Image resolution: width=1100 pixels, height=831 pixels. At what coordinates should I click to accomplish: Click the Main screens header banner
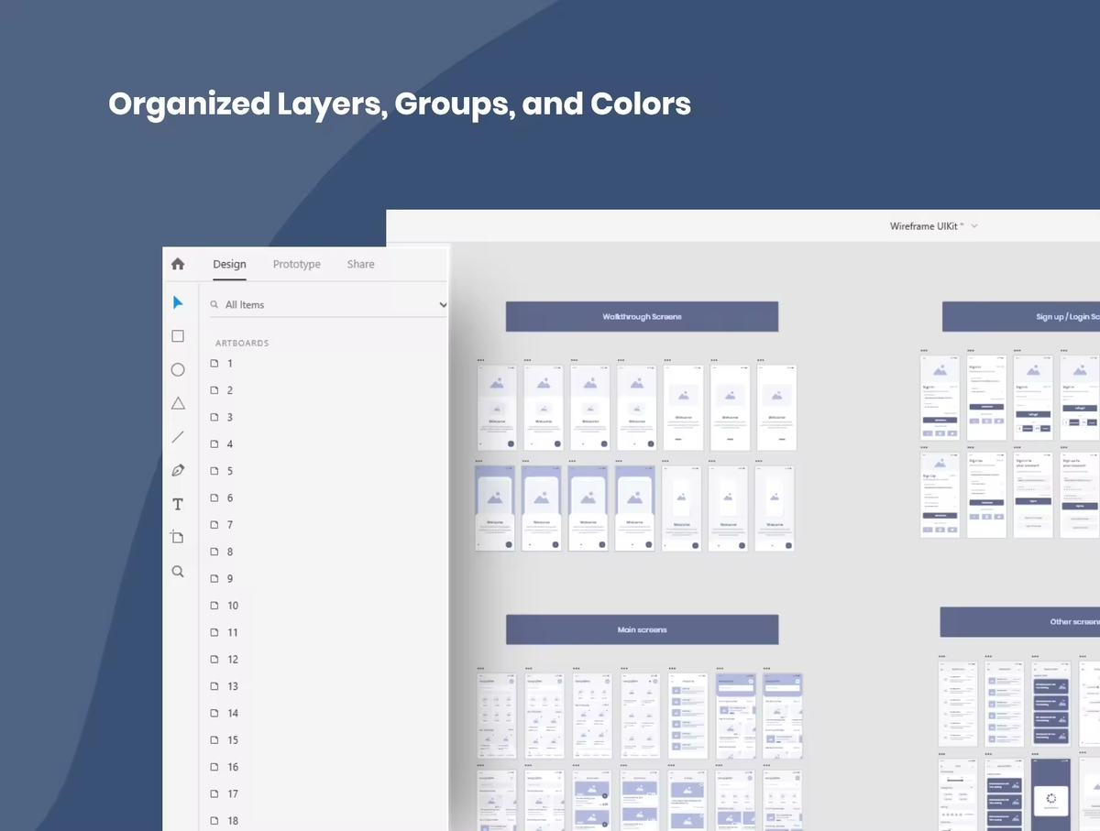tap(642, 630)
